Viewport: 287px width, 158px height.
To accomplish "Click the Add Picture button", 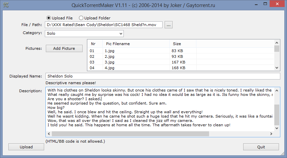I will (x=64, y=48).
